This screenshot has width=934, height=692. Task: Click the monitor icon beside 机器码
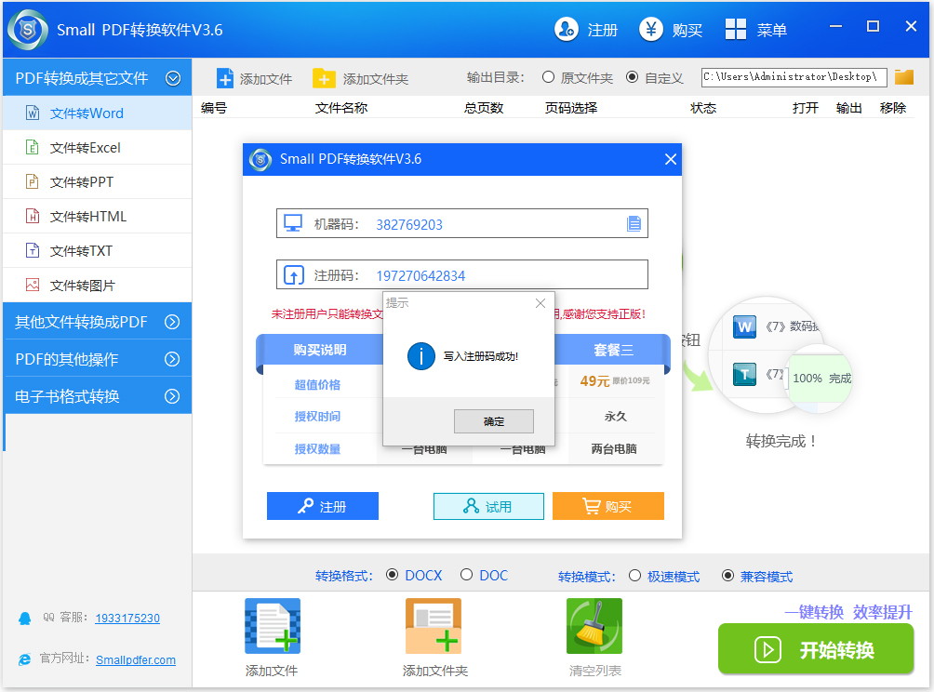point(292,223)
